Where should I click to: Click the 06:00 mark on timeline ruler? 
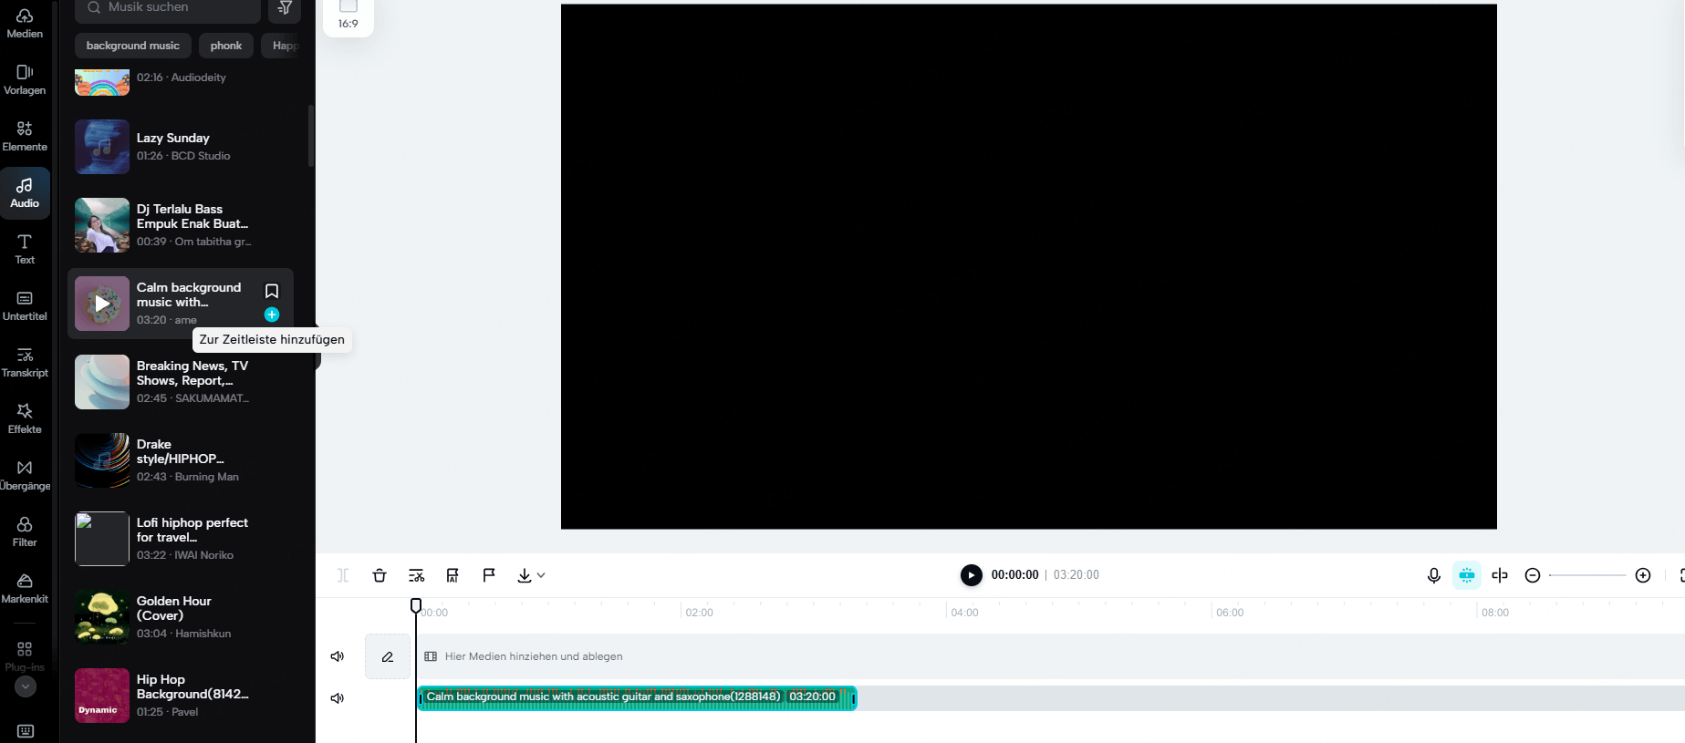[x=1230, y=613]
